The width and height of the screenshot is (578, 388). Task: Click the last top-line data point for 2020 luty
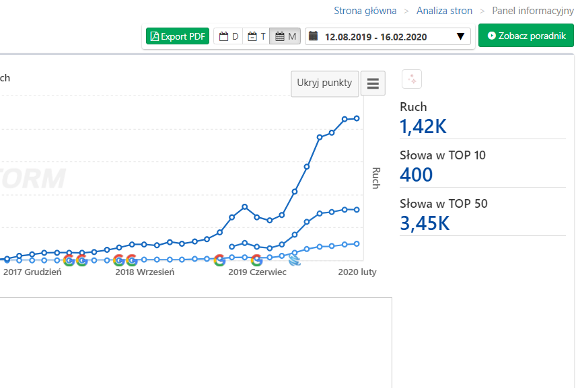pyautogui.click(x=357, y=118)
